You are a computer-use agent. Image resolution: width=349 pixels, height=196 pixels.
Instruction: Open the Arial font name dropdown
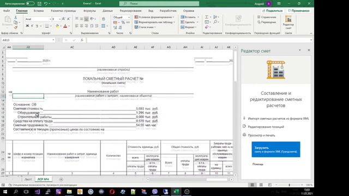pos(50,19)
